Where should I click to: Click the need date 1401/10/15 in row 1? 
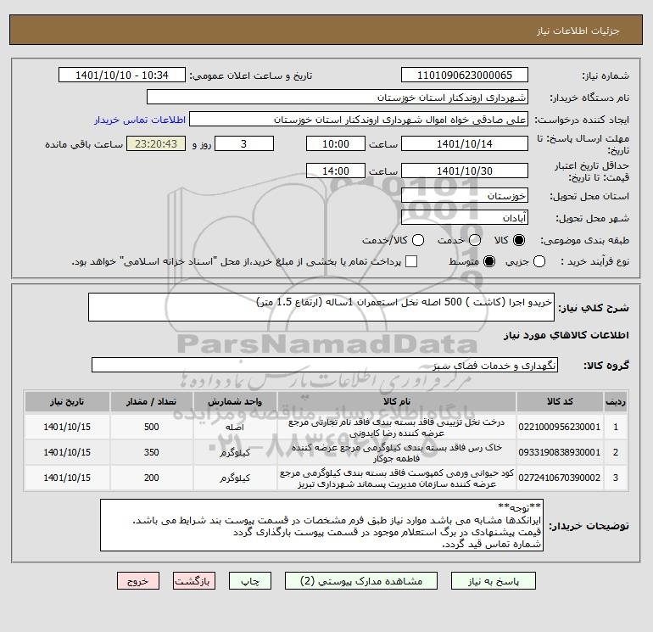tap(67, 427)
